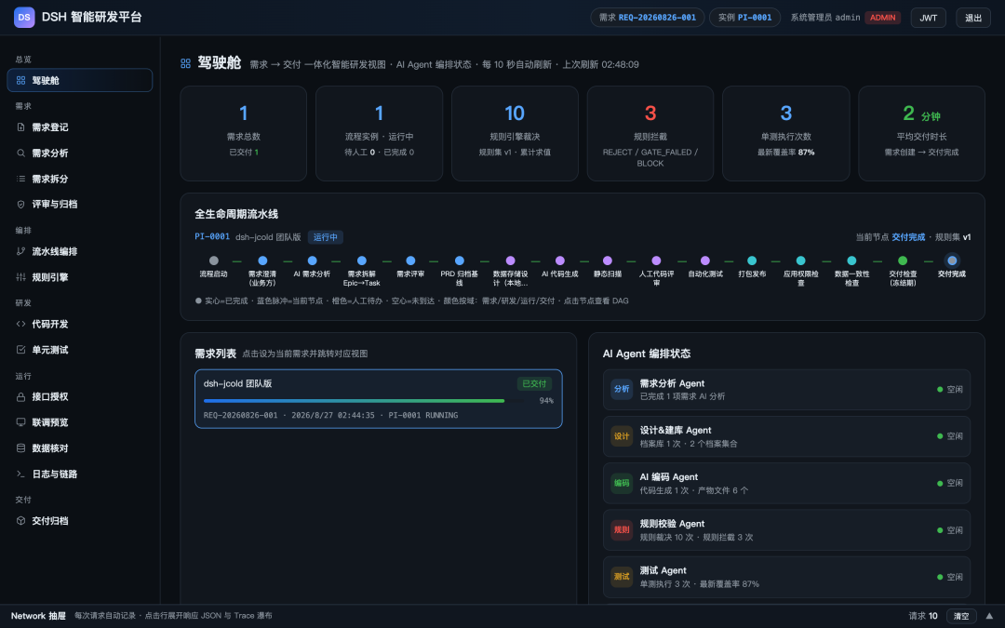Click the grid icon beside 驾驶舱 page title
This screenshot has width=1005, height=628.
pos(186,63)
